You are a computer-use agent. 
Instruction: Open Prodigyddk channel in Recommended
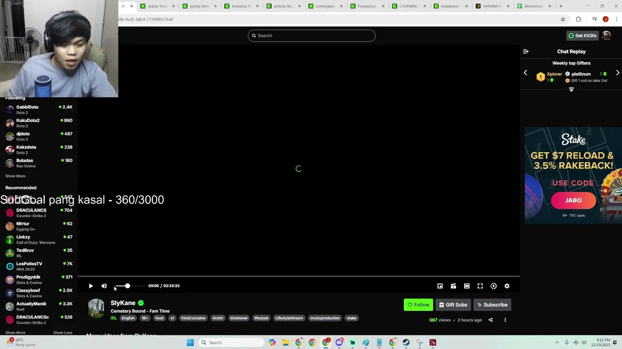(x=39, y=280)
